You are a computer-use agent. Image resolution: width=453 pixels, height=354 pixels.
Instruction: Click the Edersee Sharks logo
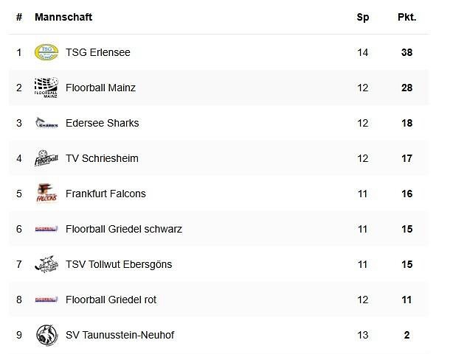(46, 123)
